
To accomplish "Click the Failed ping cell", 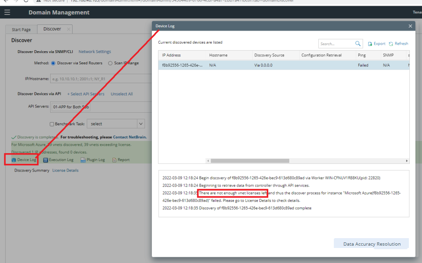I will pyautogui.click(x=363, y=65).
